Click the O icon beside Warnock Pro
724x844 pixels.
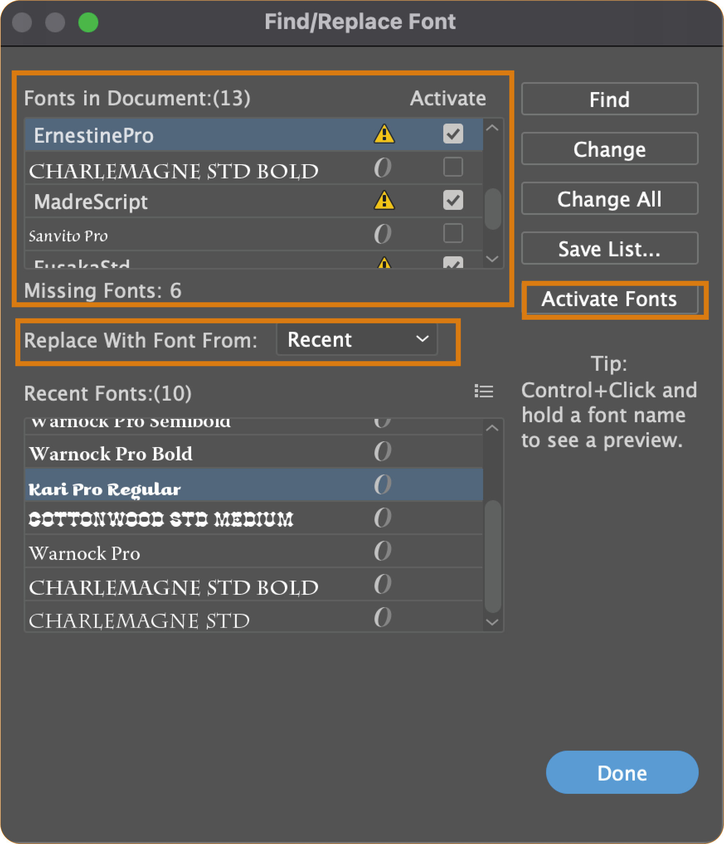click(383, 552)
